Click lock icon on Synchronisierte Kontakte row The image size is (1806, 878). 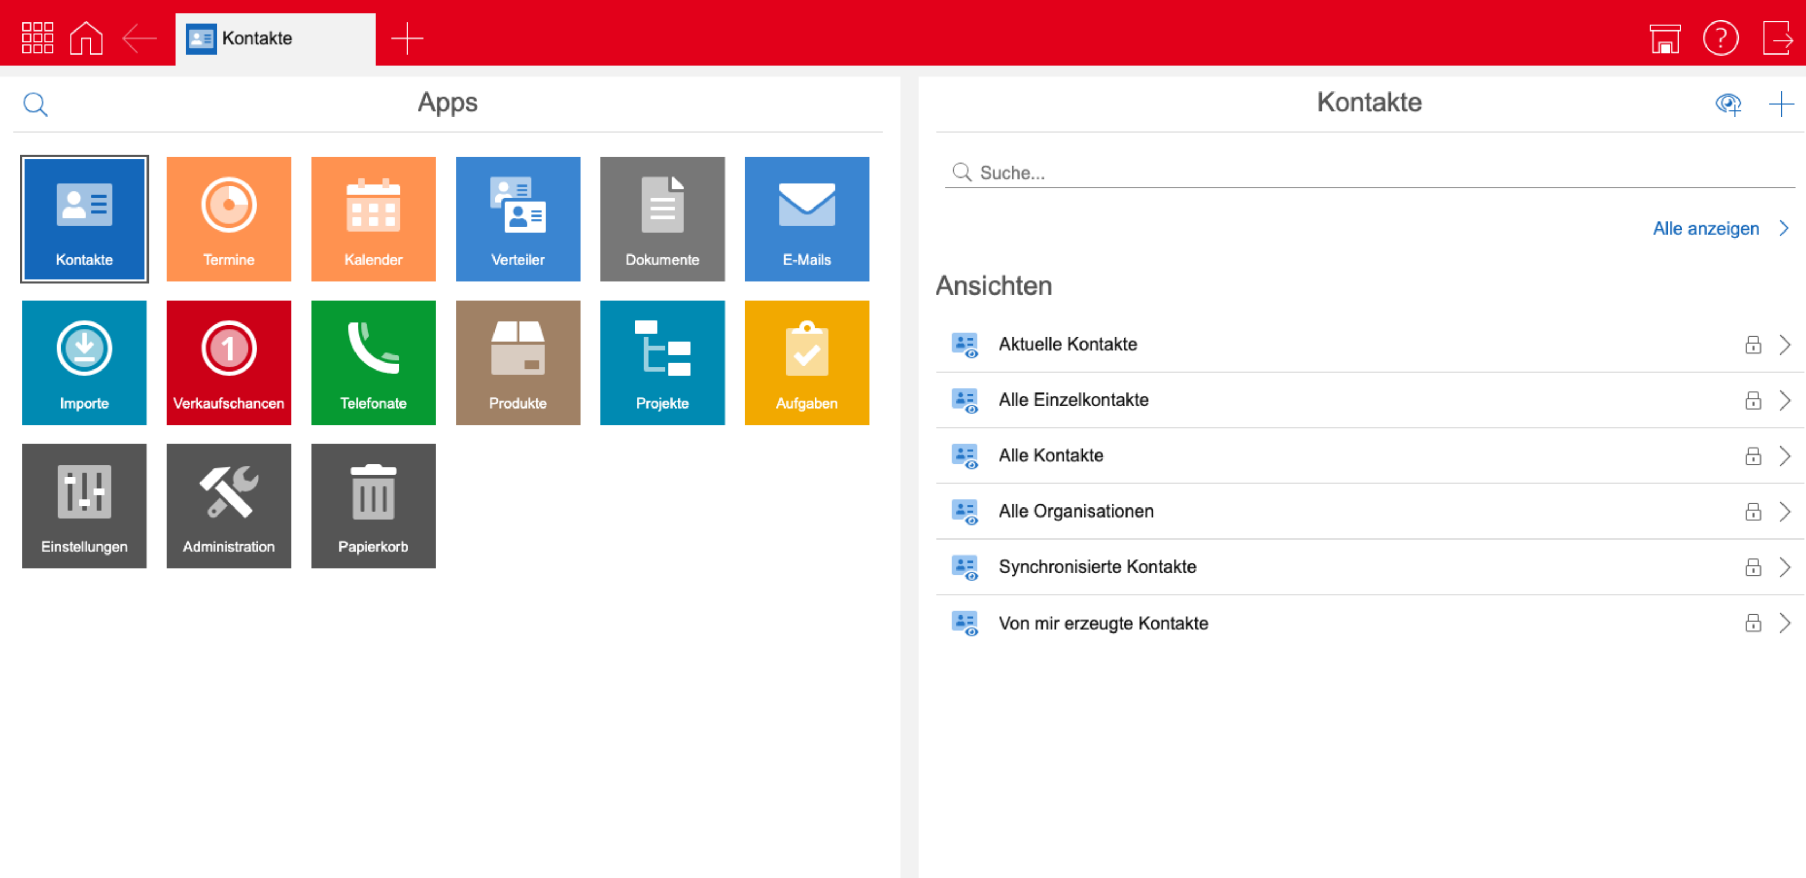point(1753,567)
